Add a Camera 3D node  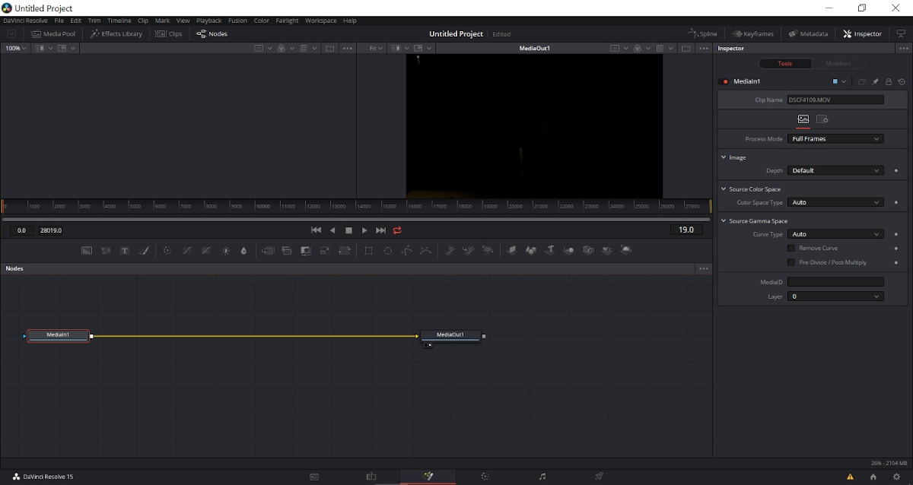click(x=588, y=250)
